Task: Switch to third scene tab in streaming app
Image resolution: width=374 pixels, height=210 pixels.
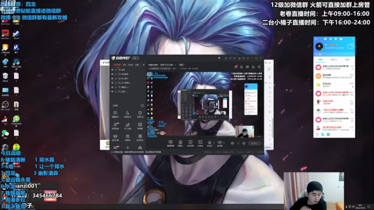Action: pyautogui.click(x=130, y=65)
